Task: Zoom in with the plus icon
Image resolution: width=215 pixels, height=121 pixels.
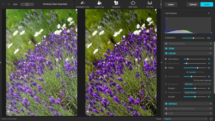Action: click(9, 4)
